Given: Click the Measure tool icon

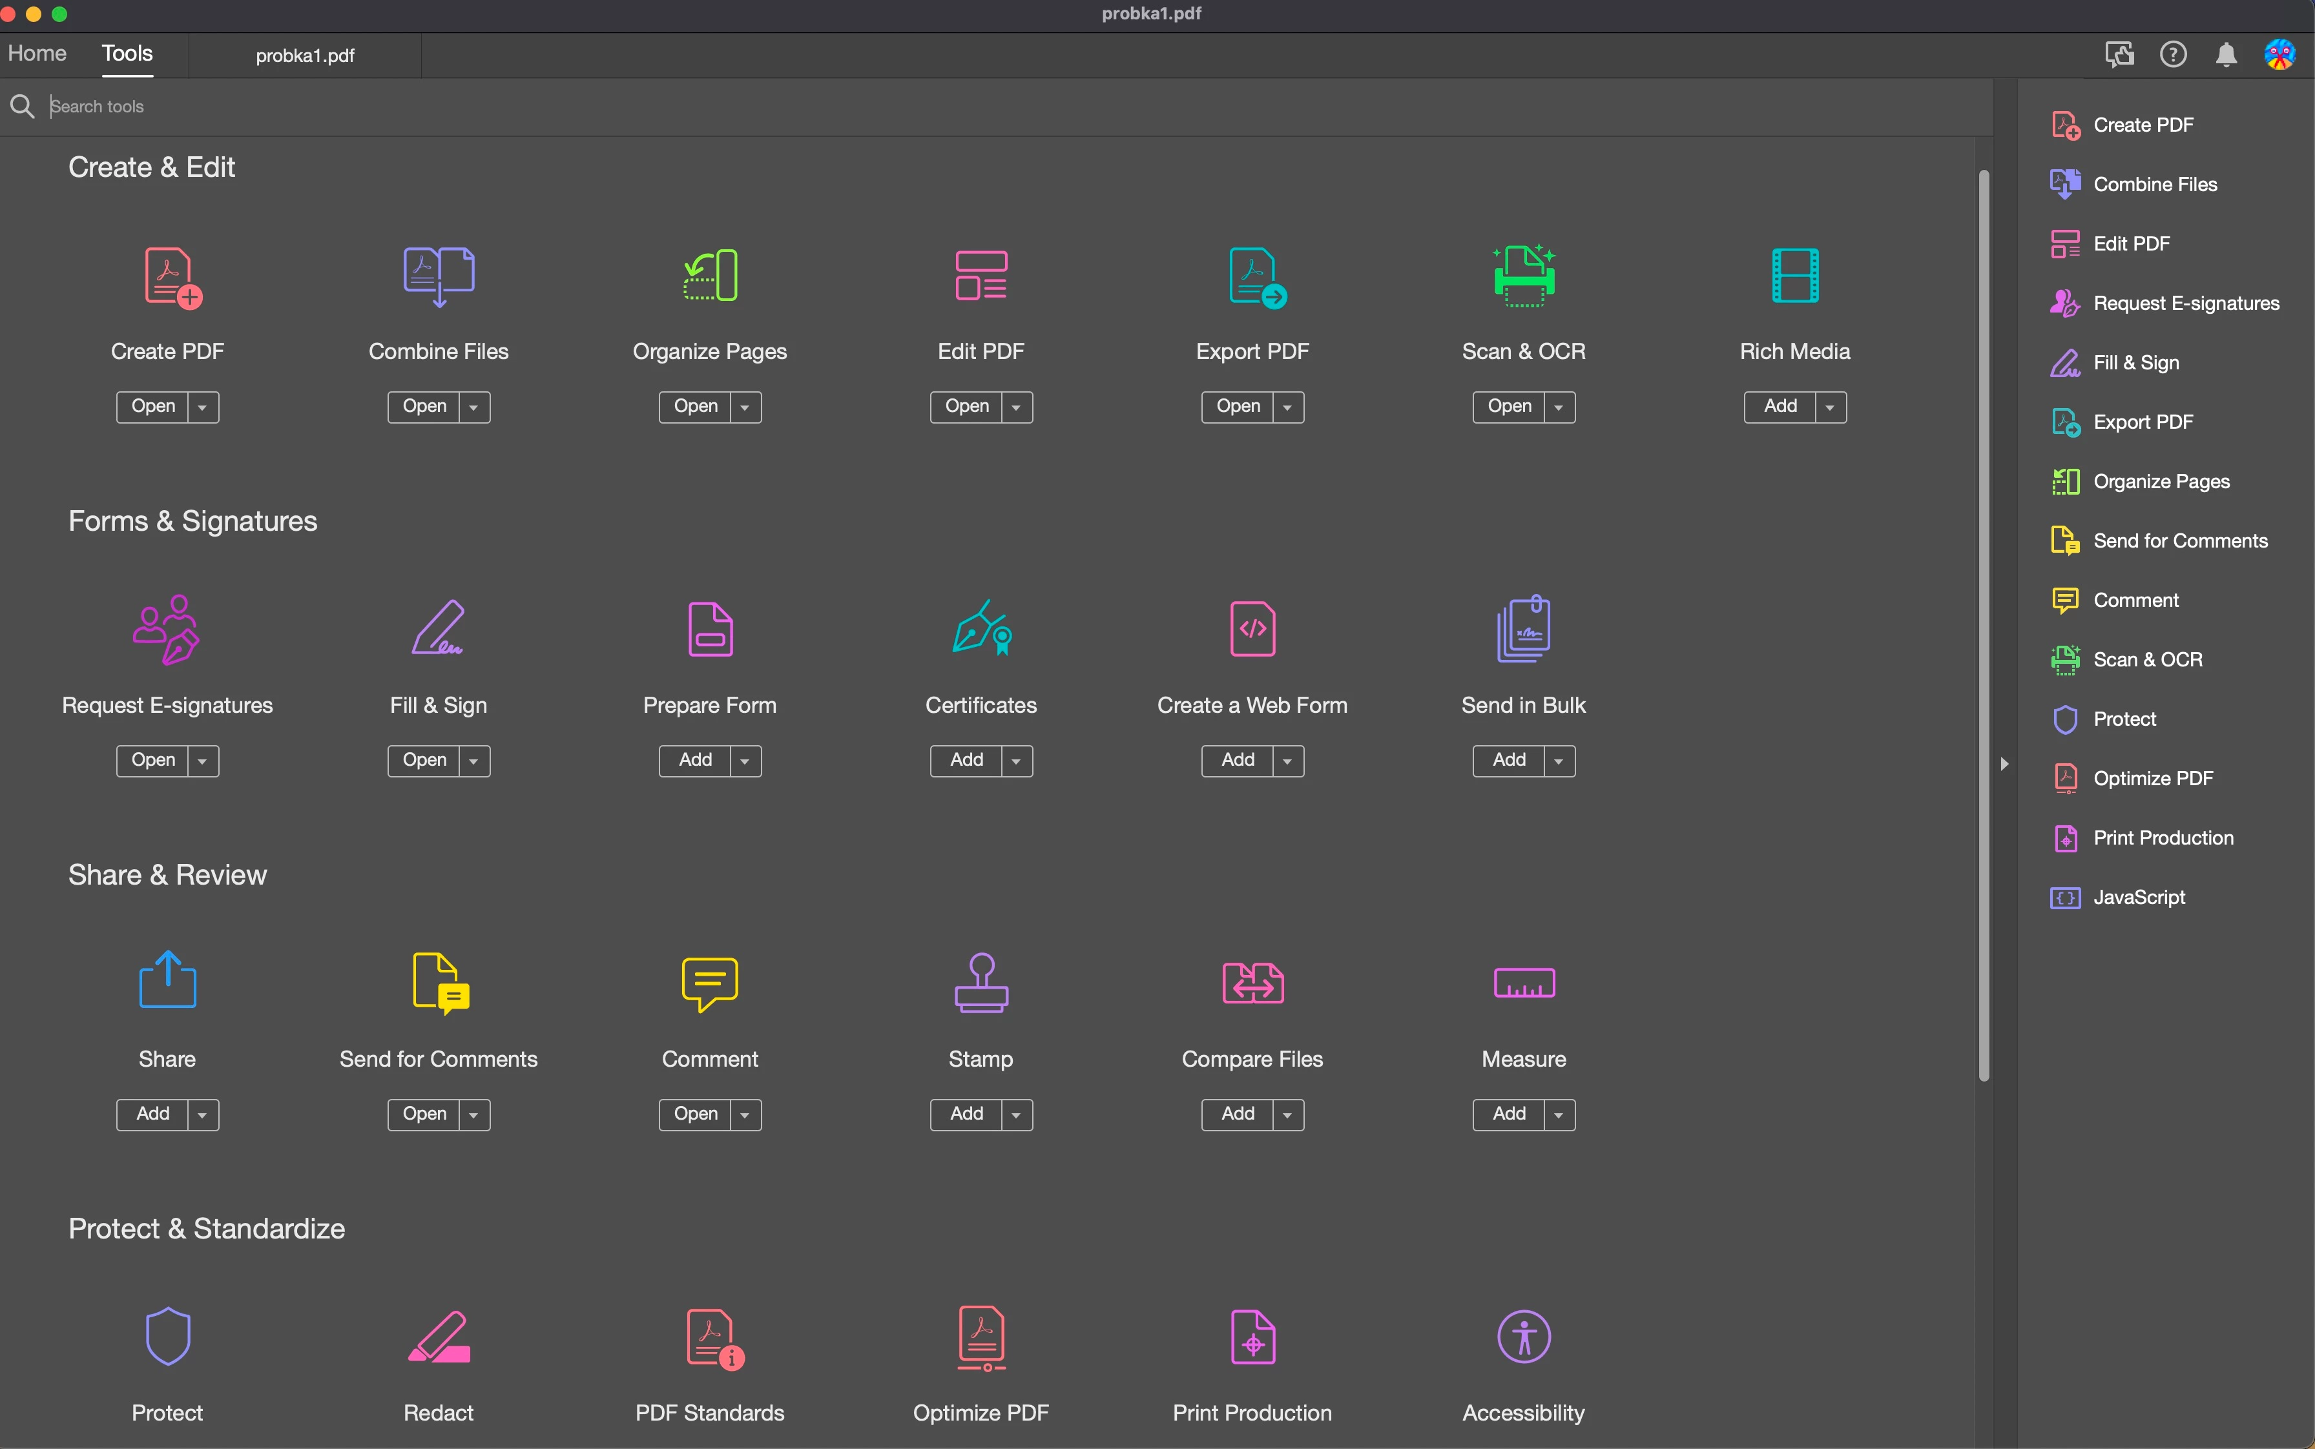Looking at the screenshot, I should click(x=1523, y=983).
